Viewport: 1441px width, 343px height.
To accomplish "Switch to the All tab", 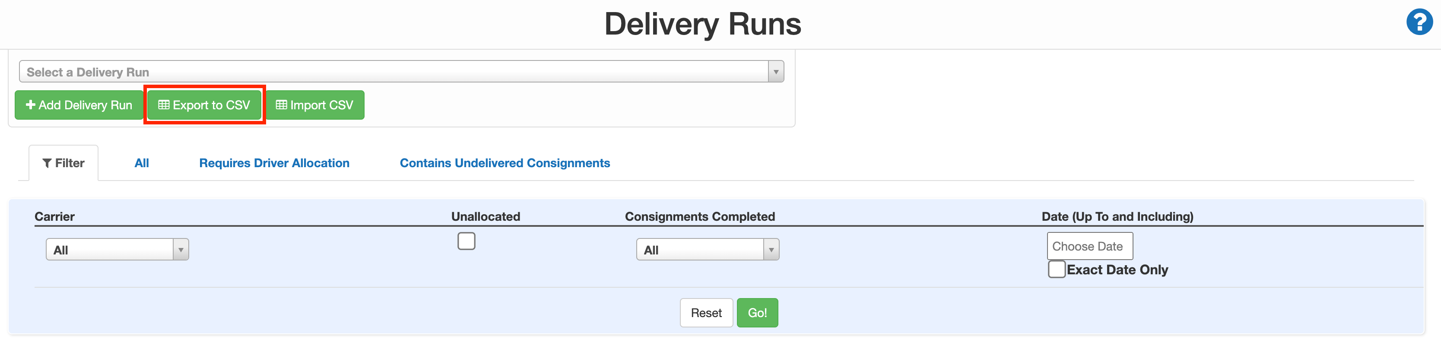I will [142, 163].
